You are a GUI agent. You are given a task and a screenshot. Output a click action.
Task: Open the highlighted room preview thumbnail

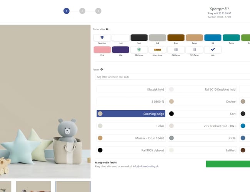tap(73, 186)
